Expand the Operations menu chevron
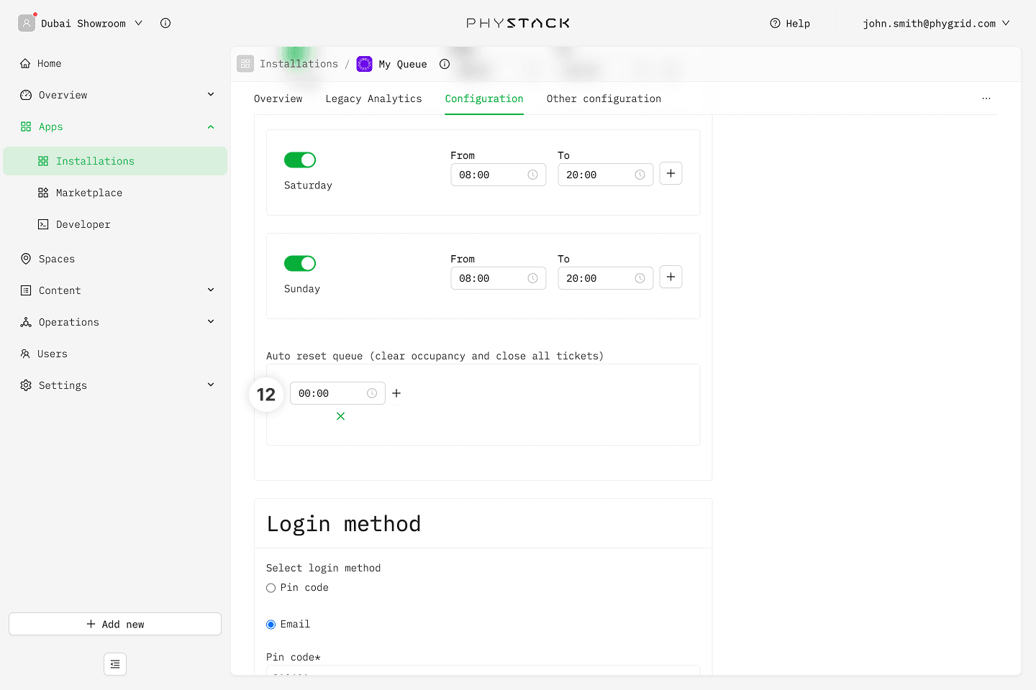The width and height of the screenshot is (1036, 690). (211, 322)
